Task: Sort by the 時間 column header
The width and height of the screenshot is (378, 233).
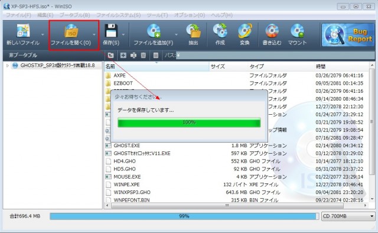Action: pos(341,66)
